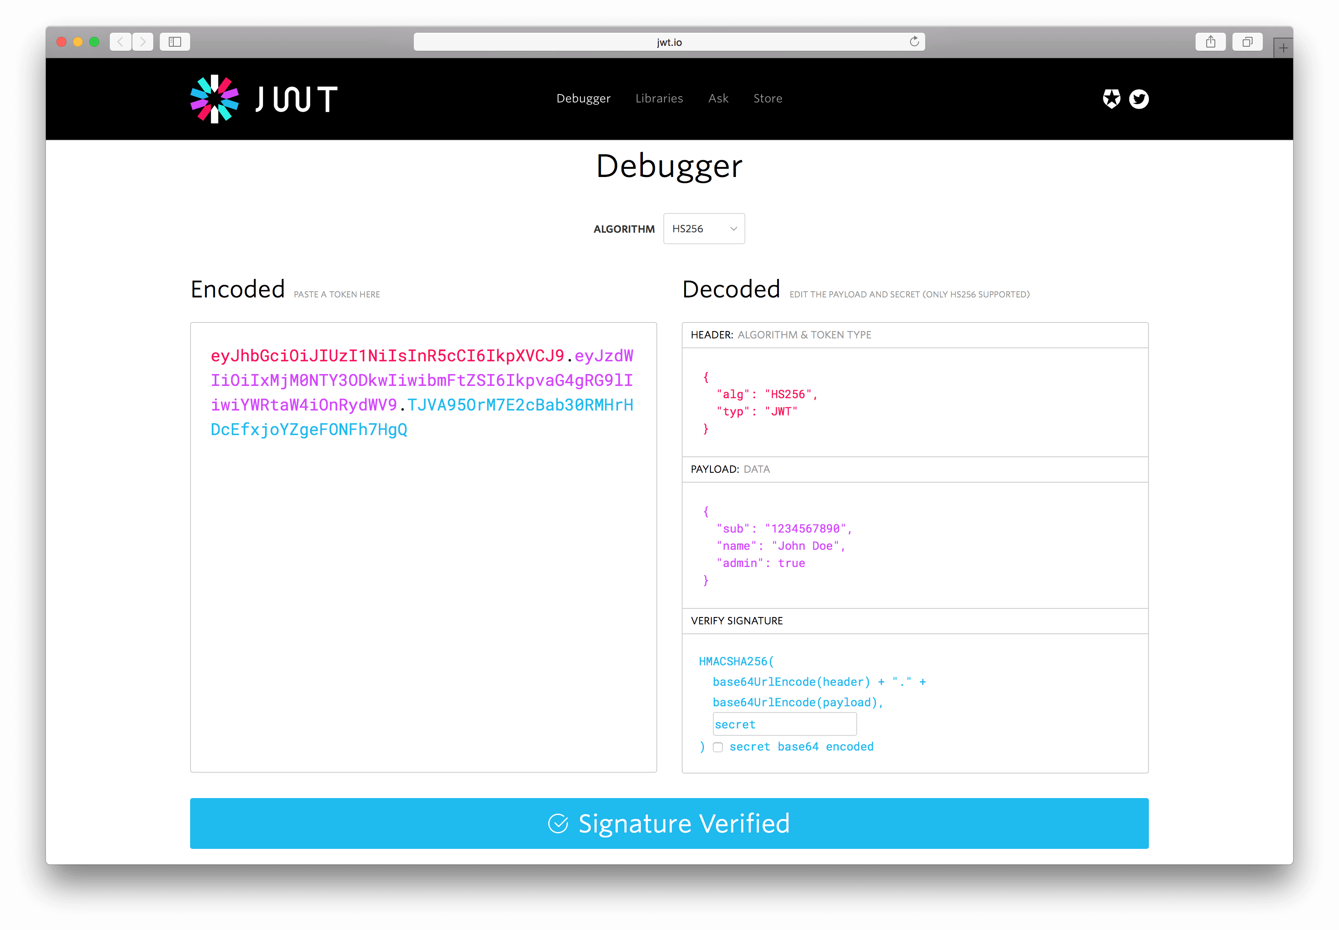Go back with browser back arrow
Image resolution: width=1339 pixels, height=930 pixels.
point(120,42)
